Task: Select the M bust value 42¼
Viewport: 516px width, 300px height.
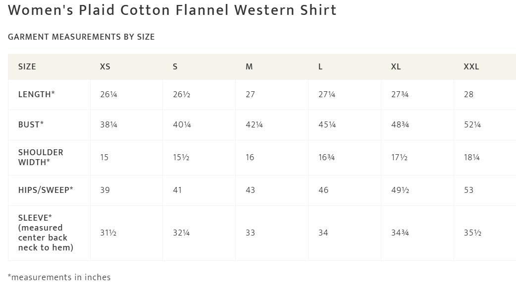Action: 254,124
